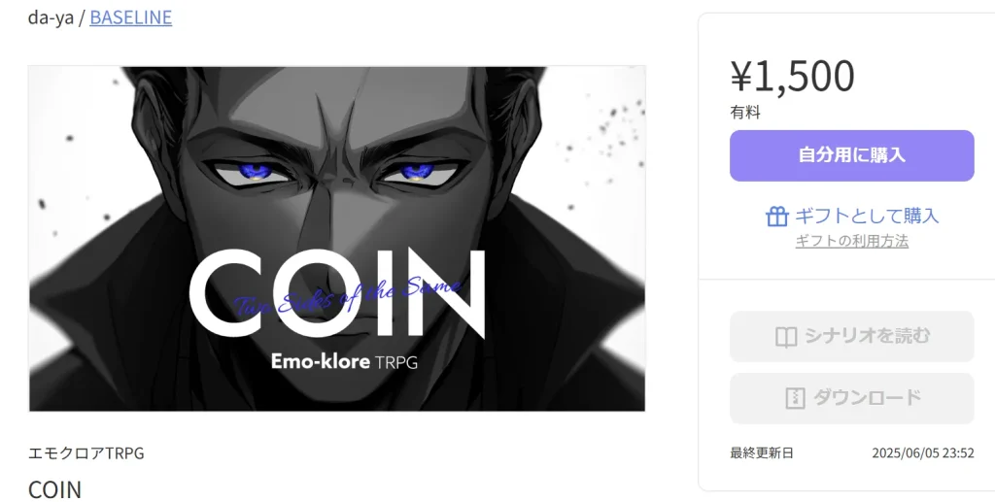
Task: Click the 最終更新日 label
Action: (762, 452)
